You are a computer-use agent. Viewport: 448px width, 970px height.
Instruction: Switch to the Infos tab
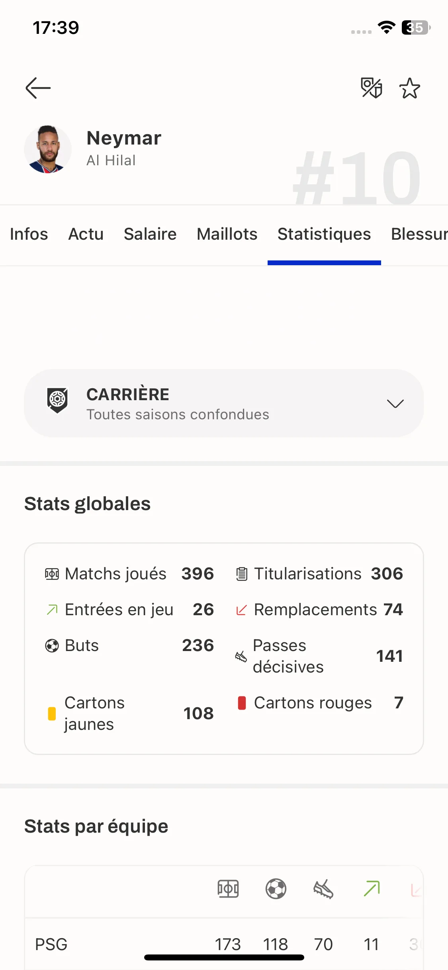tap(29, 234)
